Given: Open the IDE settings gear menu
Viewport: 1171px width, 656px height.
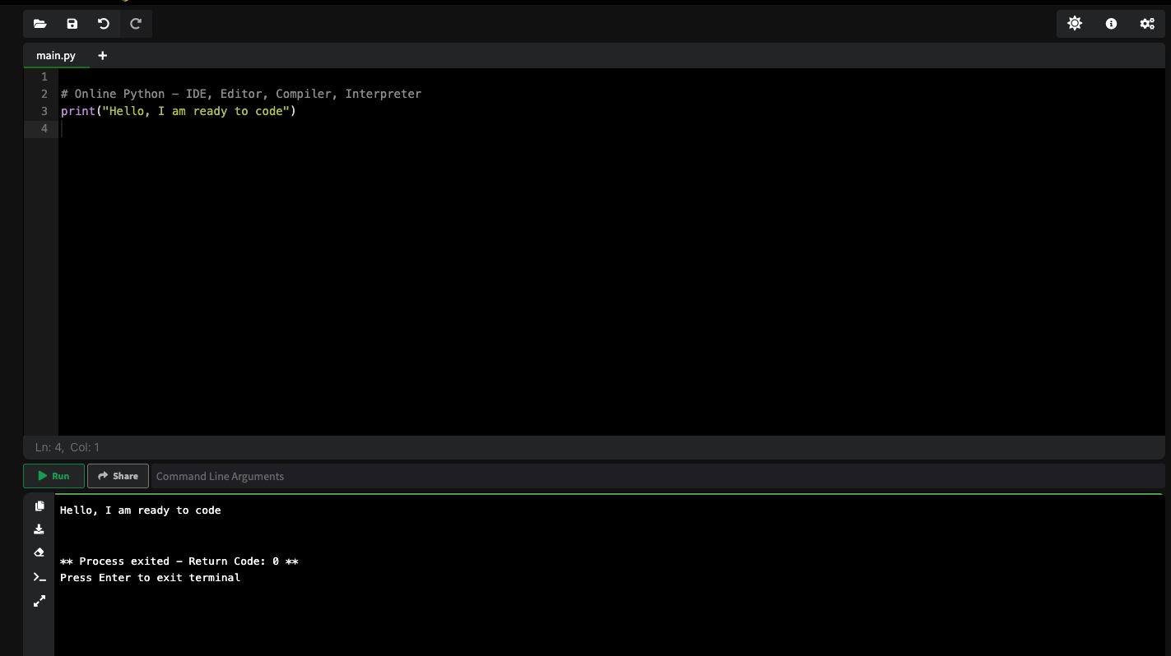Looking at the screenshot, I should [1147, 24].
